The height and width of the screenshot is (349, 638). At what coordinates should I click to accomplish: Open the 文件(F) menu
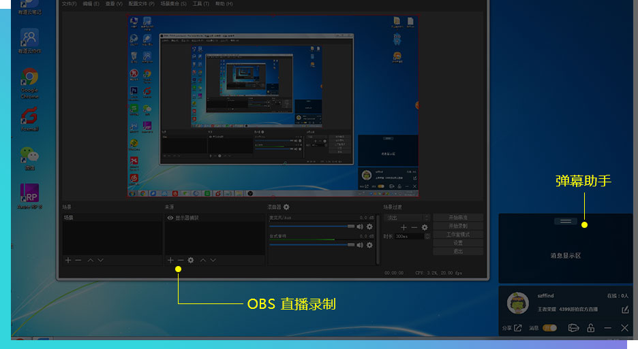(69, 3)
